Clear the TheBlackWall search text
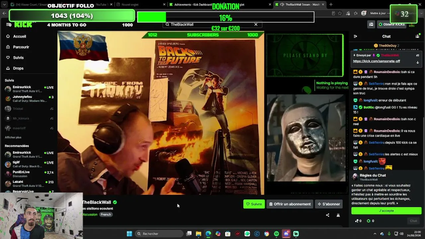 (x=256, y=25)
